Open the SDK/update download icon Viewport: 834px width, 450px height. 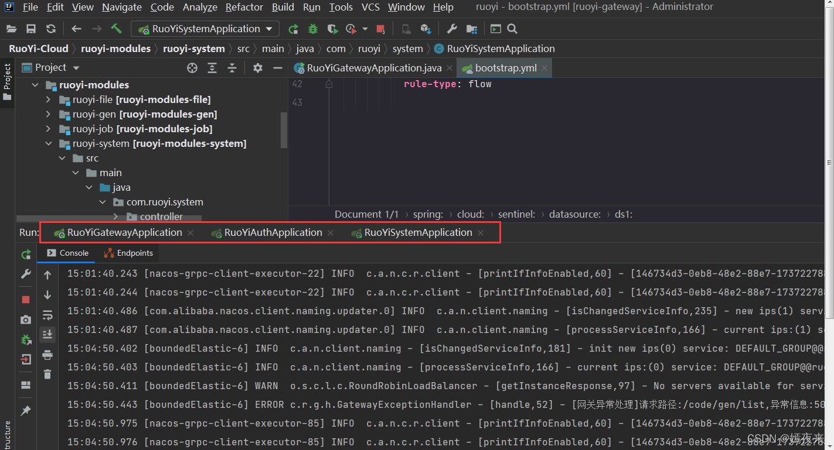click(426, 29)
